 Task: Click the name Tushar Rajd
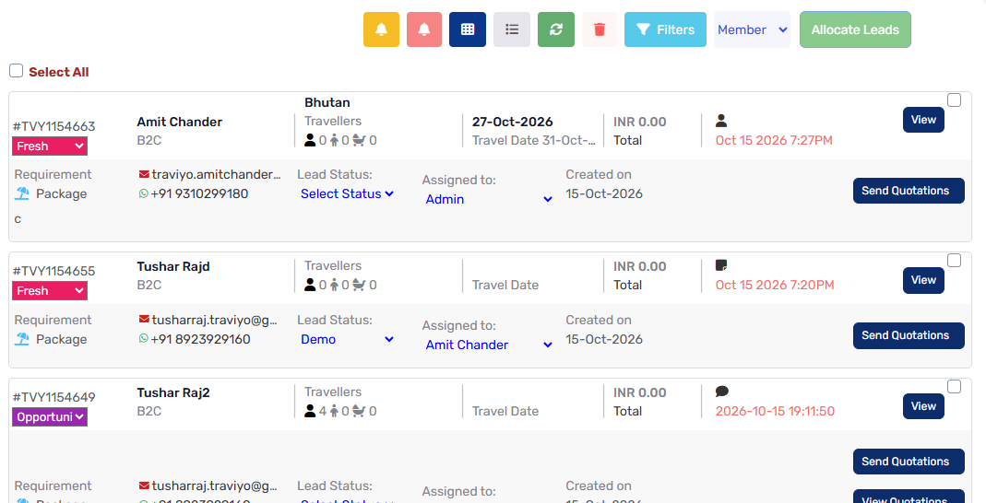coord(173,266)
